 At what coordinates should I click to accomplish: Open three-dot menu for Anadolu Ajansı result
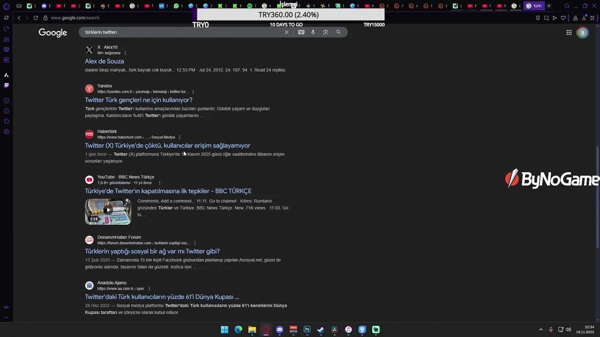149,289
